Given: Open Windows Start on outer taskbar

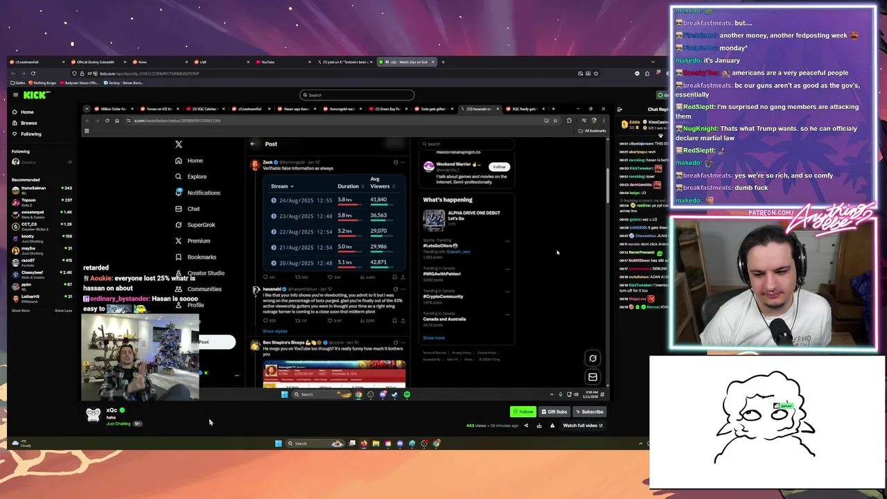Looking at the screenshot, I should pos(278,444).
